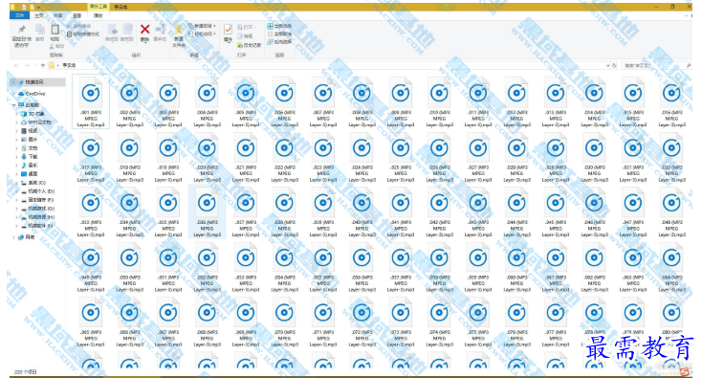Select Desktop folder in navigation pane

click(30, 174)
